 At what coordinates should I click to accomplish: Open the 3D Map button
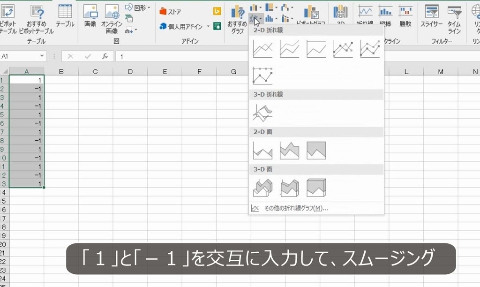340,15
